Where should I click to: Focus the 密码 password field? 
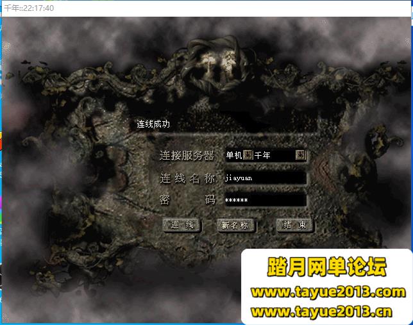click(265, 201)
